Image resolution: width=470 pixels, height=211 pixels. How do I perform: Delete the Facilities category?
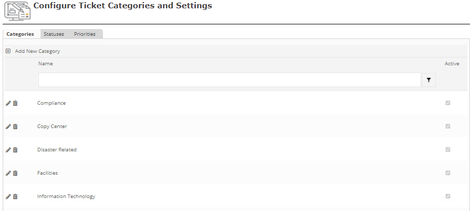click(15, 173)
